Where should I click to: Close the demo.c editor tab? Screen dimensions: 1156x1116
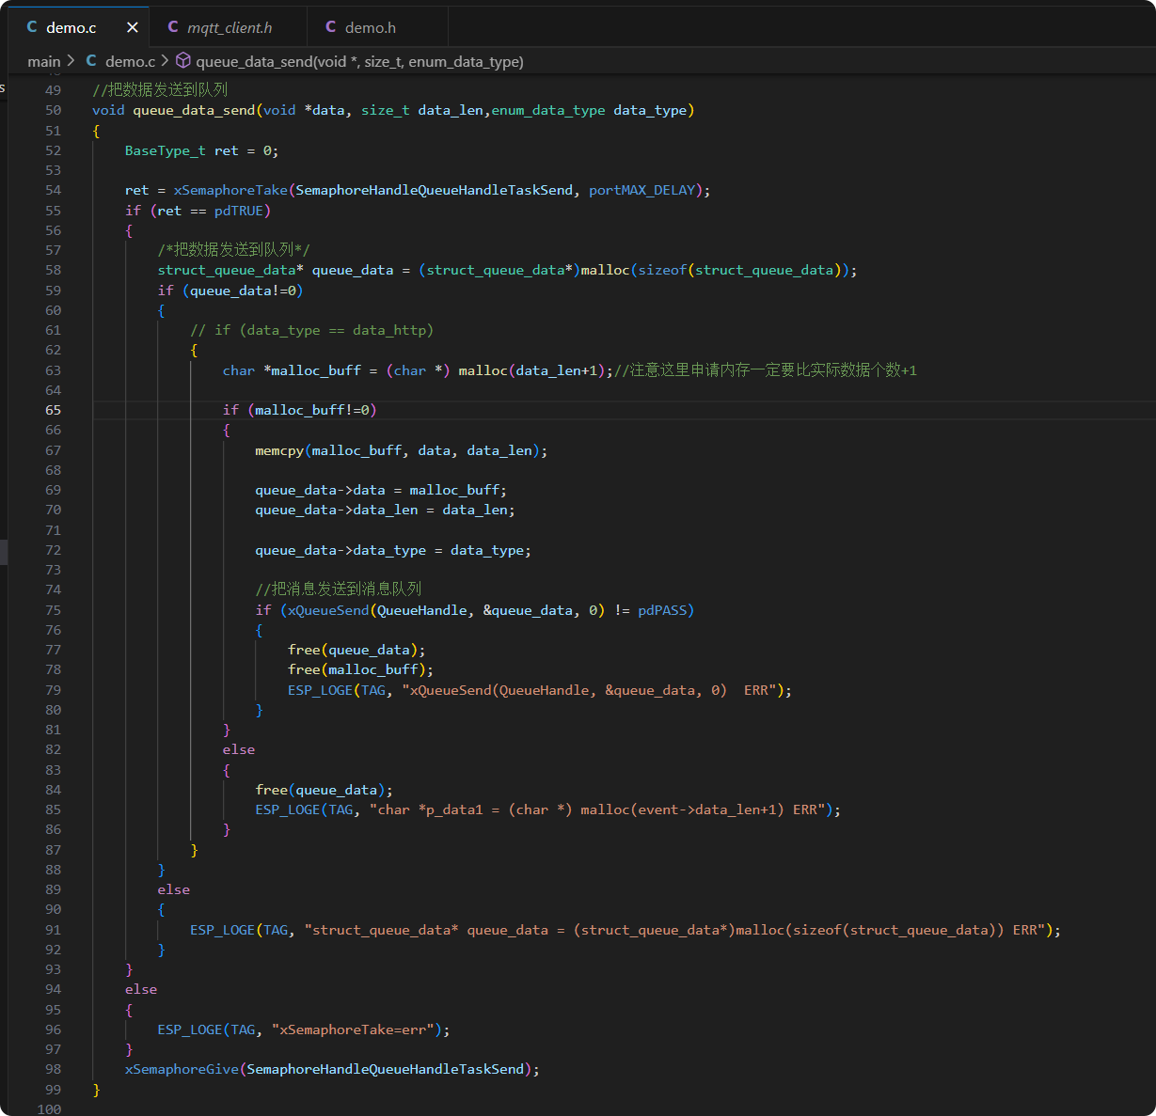(x=132, y=27)
